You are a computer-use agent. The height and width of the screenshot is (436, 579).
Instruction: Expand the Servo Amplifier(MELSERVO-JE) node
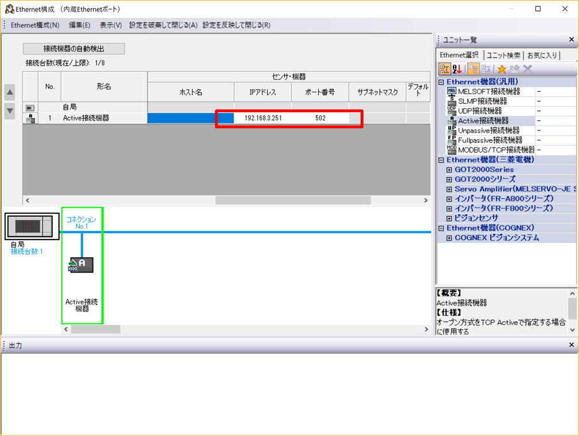coord(449,190)
